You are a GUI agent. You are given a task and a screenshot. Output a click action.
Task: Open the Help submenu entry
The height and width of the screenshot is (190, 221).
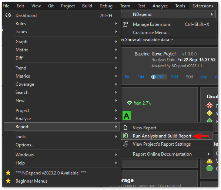[x=62, y=163]
